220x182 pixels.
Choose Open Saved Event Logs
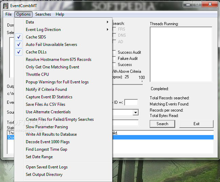coord(63,167)
